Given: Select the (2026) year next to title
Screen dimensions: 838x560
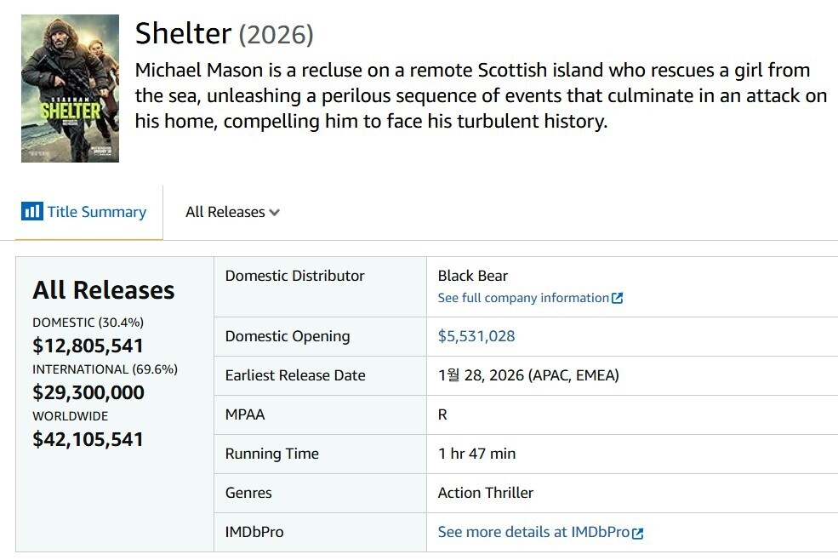Looking at the screenshot, I should point(276,35).
